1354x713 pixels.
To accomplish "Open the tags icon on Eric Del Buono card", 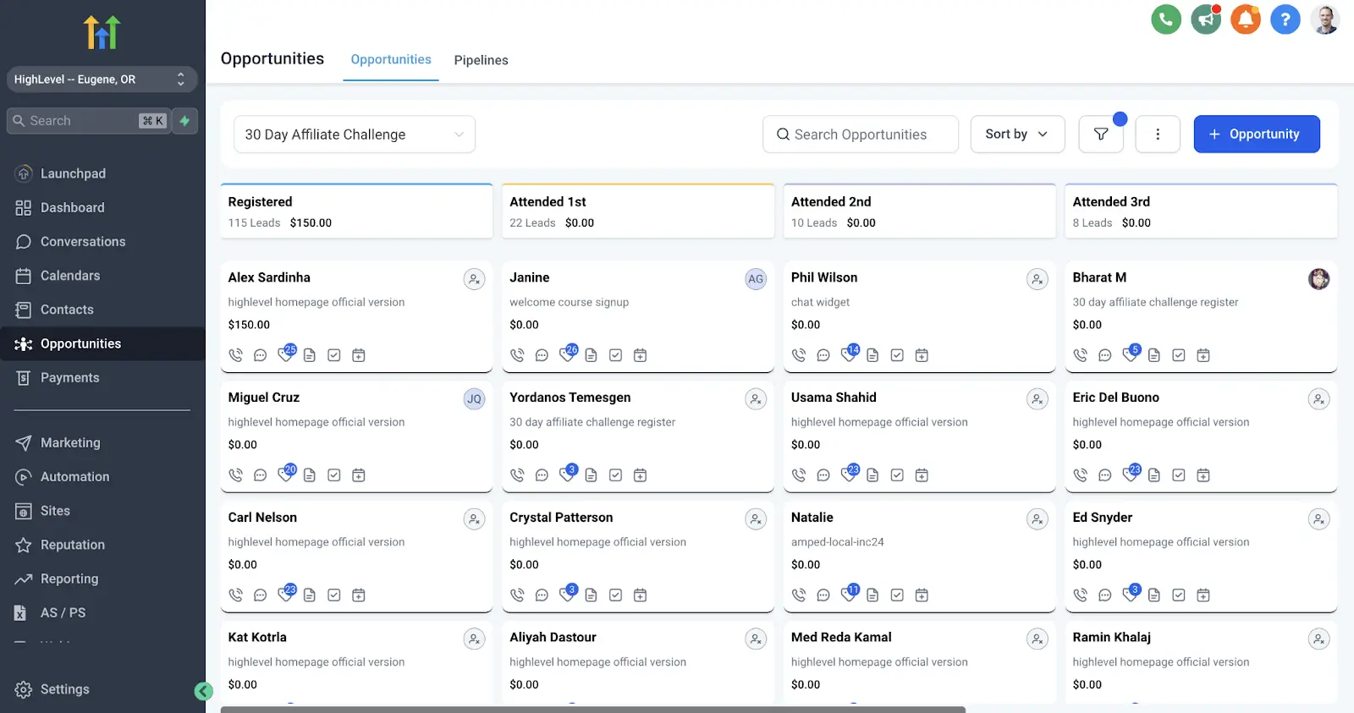I will point(1131,474).
